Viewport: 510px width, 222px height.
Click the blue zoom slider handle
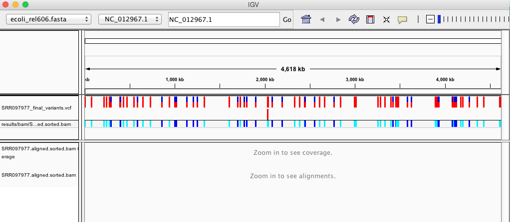(439, 19)
